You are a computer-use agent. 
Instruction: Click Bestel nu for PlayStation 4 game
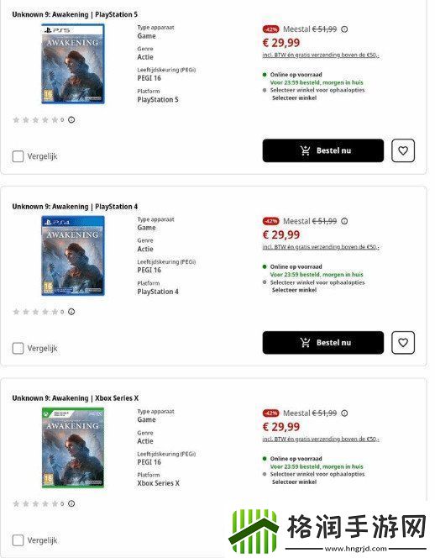(323, 342)
